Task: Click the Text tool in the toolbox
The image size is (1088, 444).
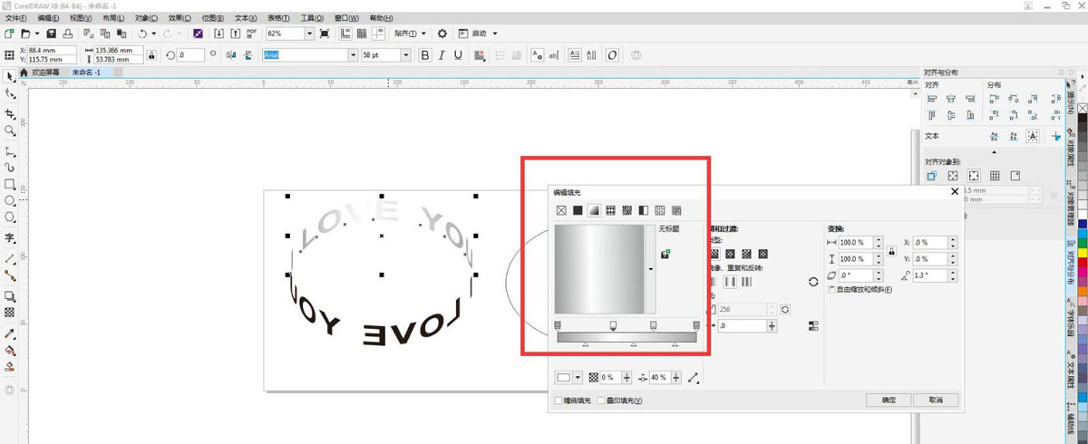Action: tap(10, 238)
